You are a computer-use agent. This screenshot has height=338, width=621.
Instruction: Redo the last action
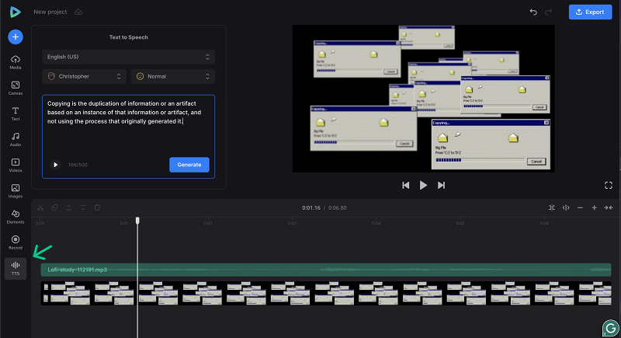pos(549,12)
